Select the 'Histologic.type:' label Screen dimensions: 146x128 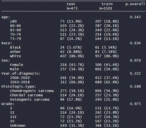pyautogui.click(x=19, y=87)
